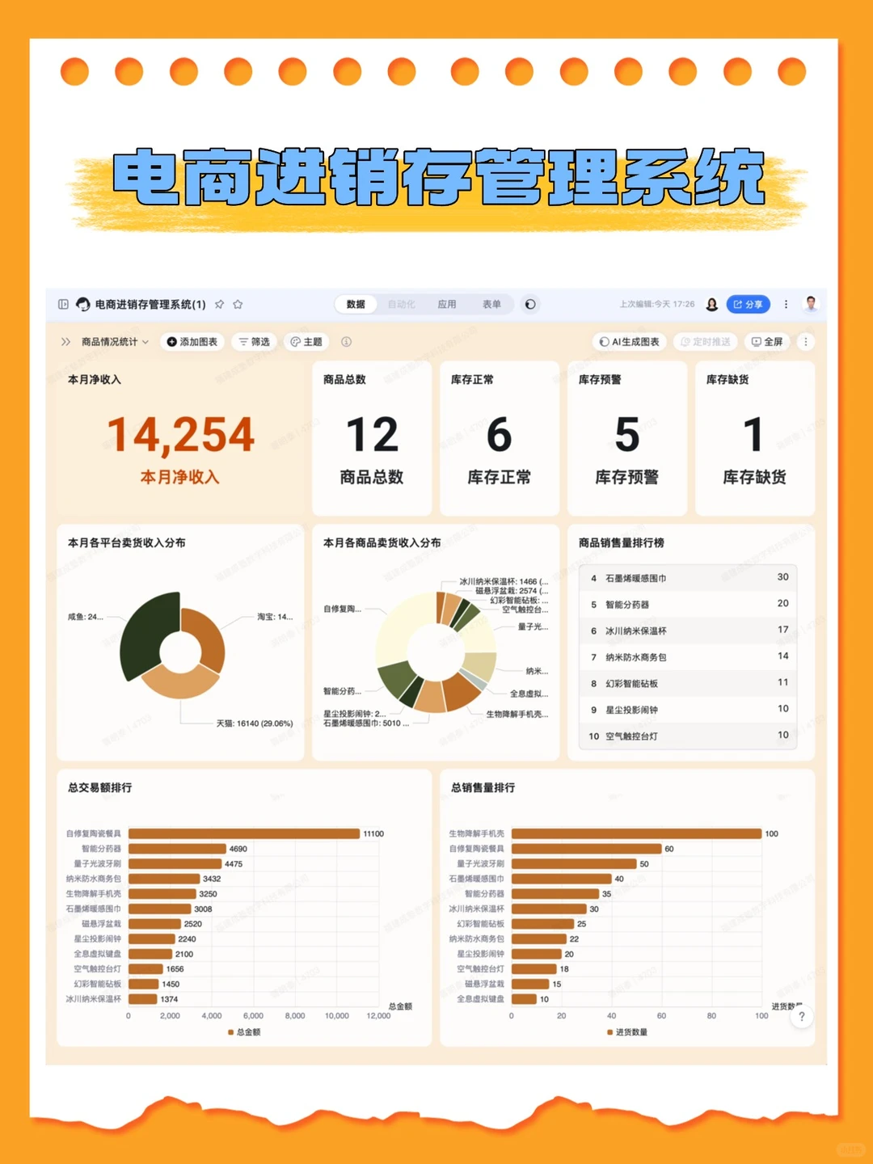Open the top bar more-options menu

click(x=786, y=305)
